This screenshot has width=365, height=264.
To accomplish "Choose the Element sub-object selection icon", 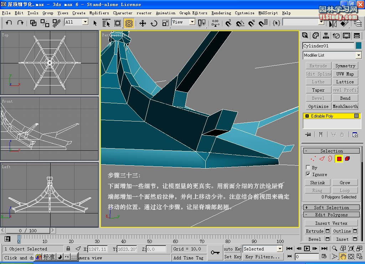I will [x=348, y=159].
